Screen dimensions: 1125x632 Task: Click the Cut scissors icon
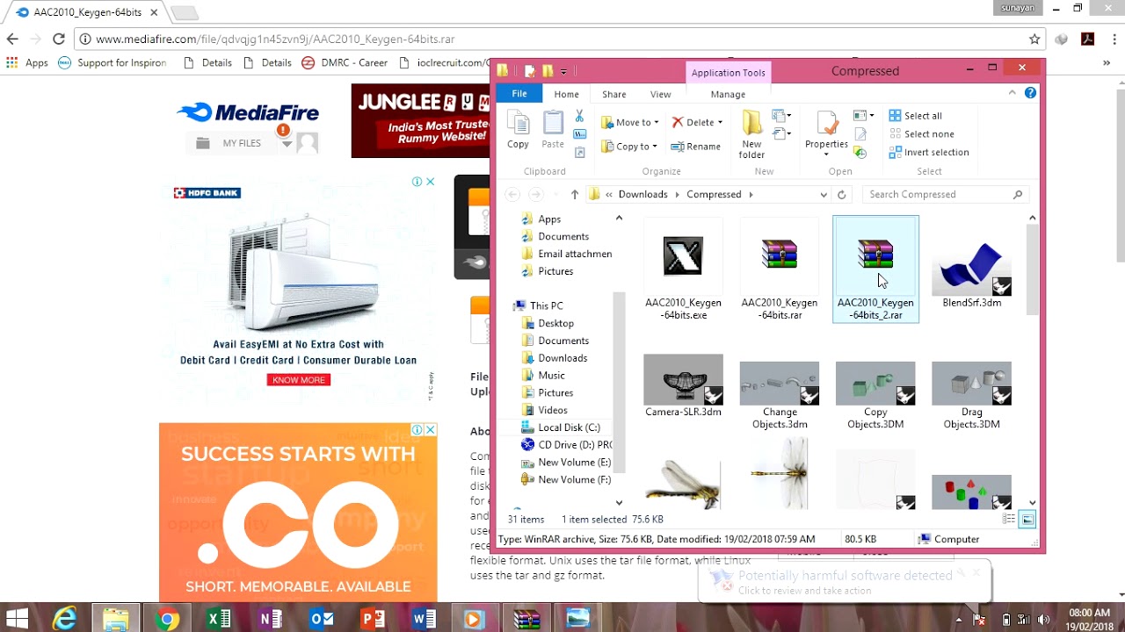pos(579,116)
